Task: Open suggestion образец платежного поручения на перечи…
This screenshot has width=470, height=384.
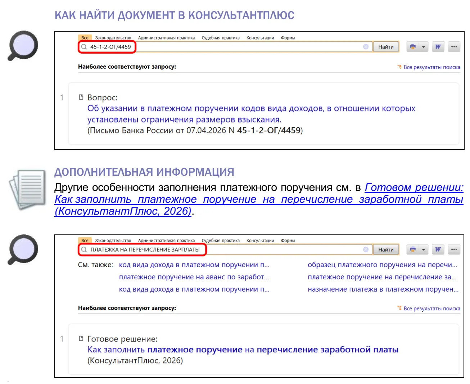Action: (x=383, y=265)
